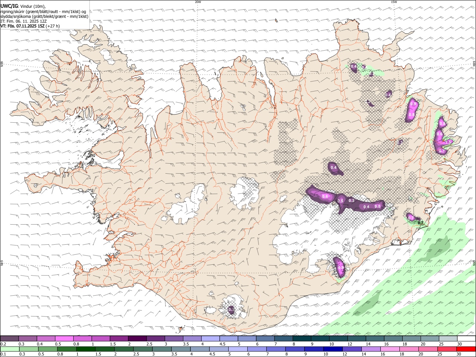The height and width of the screenshot is (357, 476).
Task: Pick the dark teal swatch labeled 8 in upper legend
Action: [x=302, y=338]
